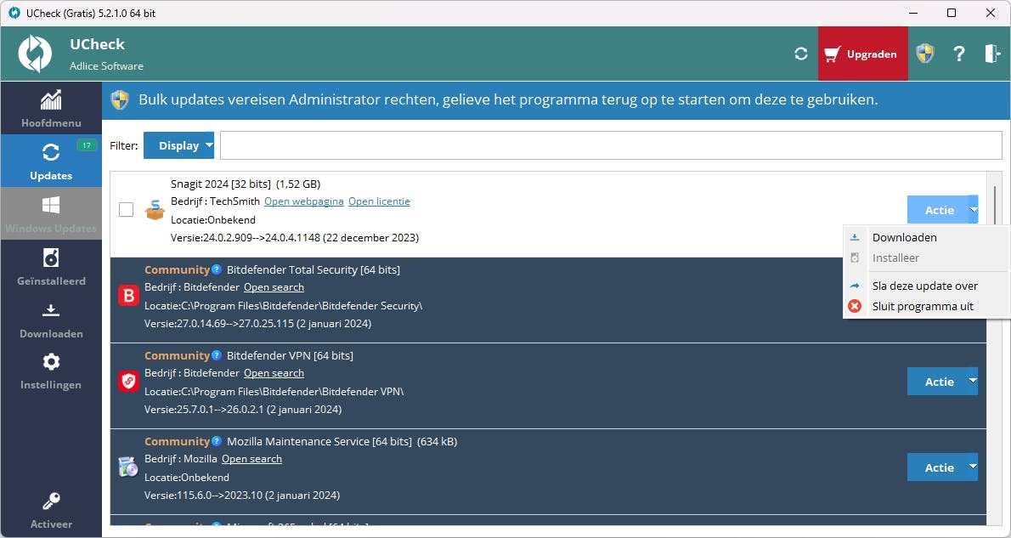
Task: Choose Installeer in the action menu
Action: coord(925,258)
